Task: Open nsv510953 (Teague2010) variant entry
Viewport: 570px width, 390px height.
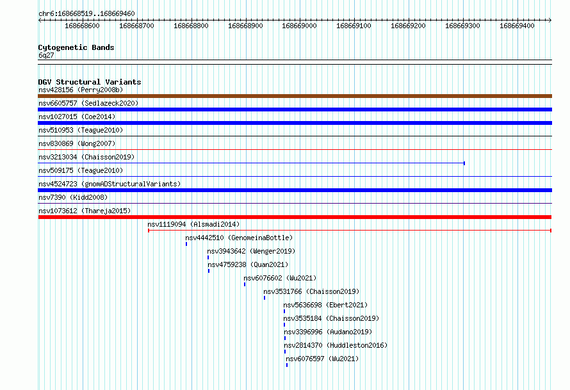Action: [81, 130]
